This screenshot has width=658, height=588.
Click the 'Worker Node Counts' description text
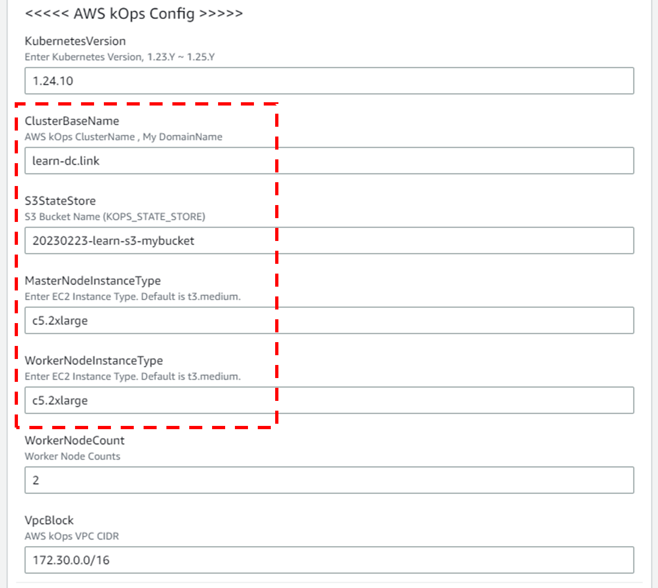(72, 456)
